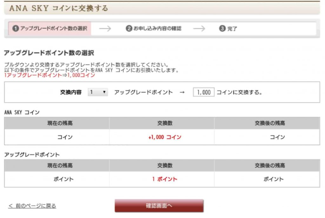
Task: Click 現在の残高 header in coin table
Action: tap(60, 123)
